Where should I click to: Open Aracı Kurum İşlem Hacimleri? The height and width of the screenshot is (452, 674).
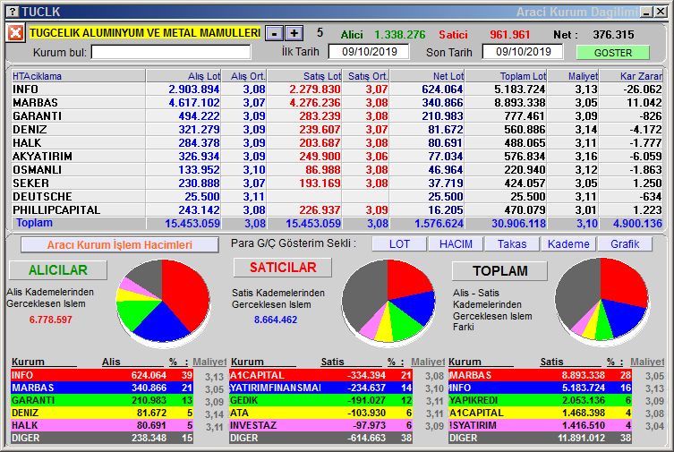click(x=120, y=244)
